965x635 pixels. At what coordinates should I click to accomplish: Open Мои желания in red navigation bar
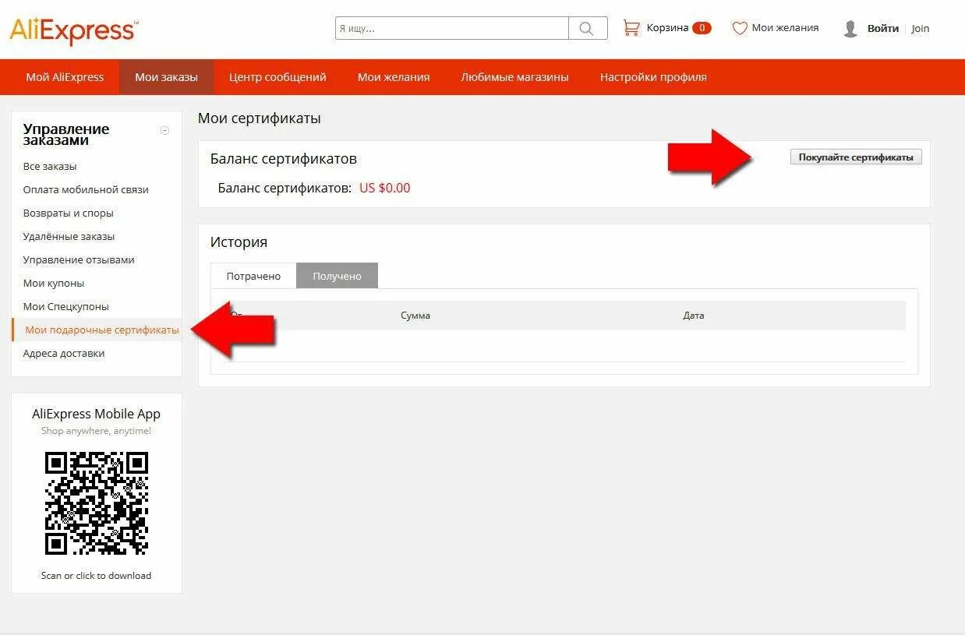click(394, 77)
